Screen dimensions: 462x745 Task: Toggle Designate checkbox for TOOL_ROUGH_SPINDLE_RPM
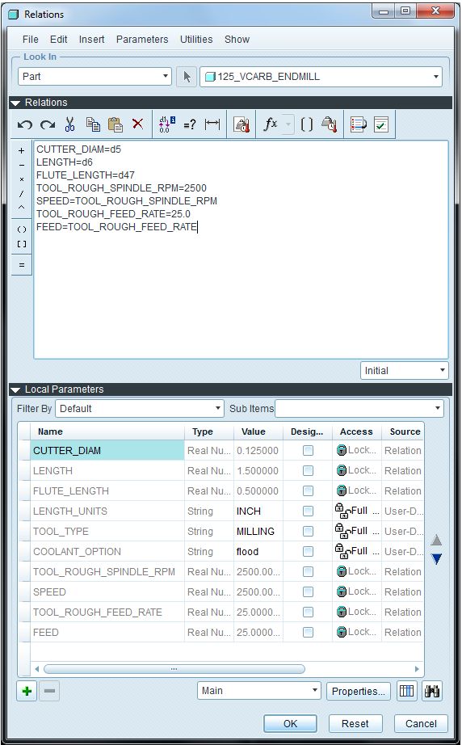(x=309, y=571)
